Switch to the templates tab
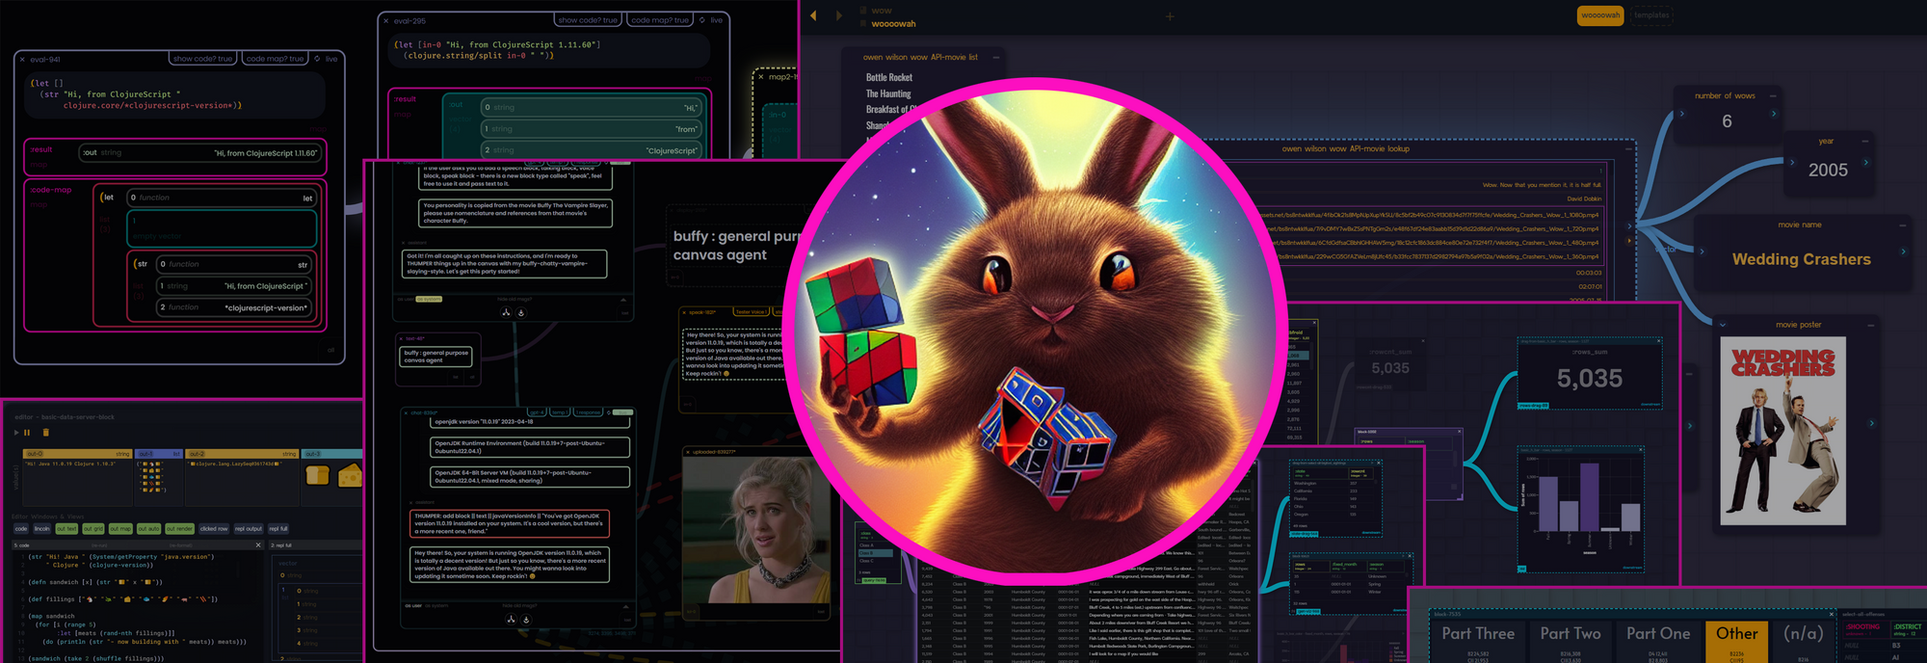 click(x=1651, y=15)
